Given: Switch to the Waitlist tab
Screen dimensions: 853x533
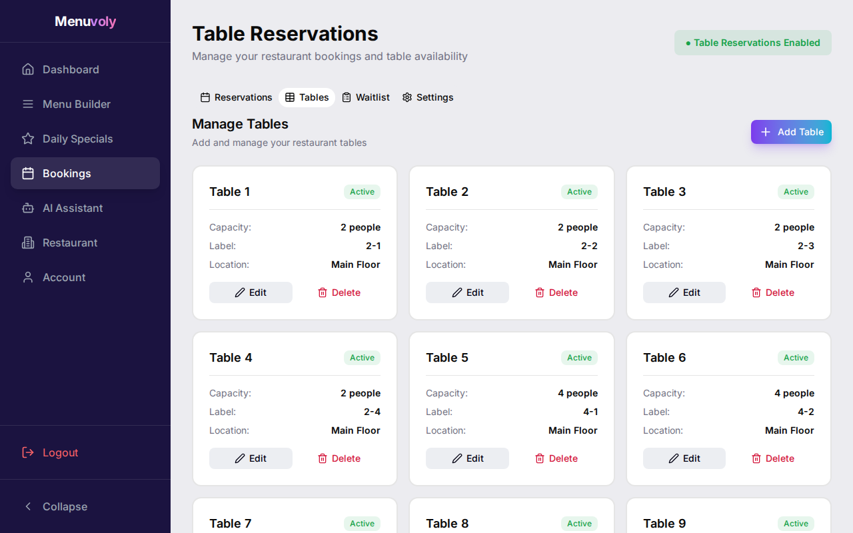Looking at the screenshot, I should (x=365, y=97).
